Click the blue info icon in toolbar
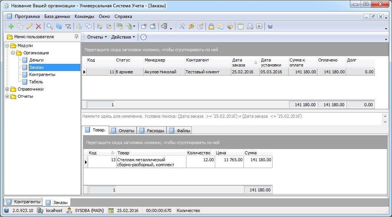Screen dimensions: 392x217 click(x=270, y=26)
